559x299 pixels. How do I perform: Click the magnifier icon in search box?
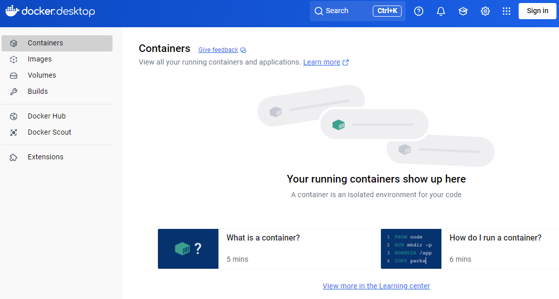click(318, 11)
